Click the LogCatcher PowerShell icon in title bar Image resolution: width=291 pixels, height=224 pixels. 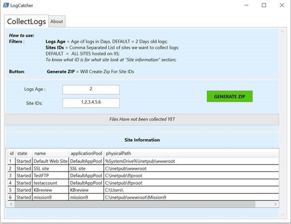pyautogui.click(x=6, y=5)
